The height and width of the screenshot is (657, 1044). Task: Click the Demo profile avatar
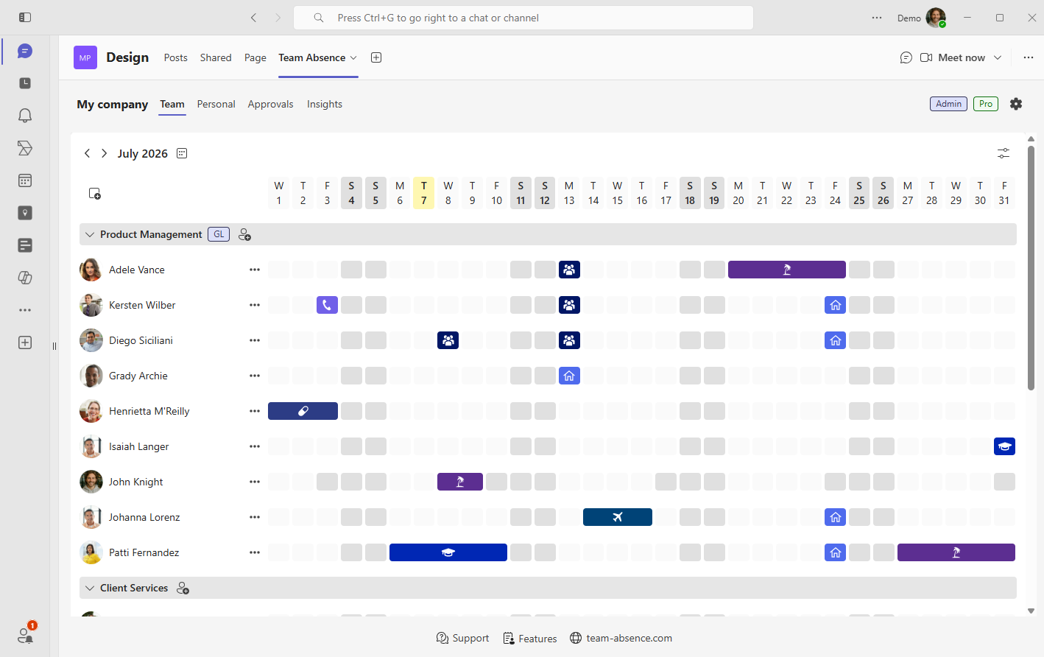(936, 18)
